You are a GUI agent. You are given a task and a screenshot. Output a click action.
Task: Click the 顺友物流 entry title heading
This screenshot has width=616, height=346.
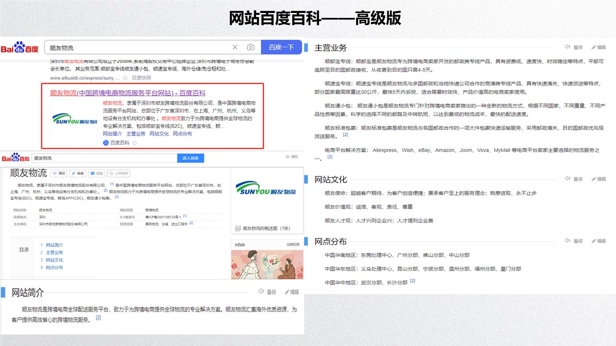(29, 173)
